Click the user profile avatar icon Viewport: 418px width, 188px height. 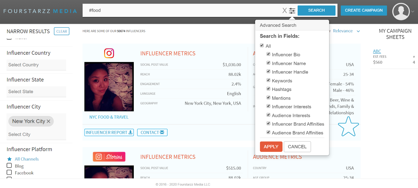click(x=401, y=12)
